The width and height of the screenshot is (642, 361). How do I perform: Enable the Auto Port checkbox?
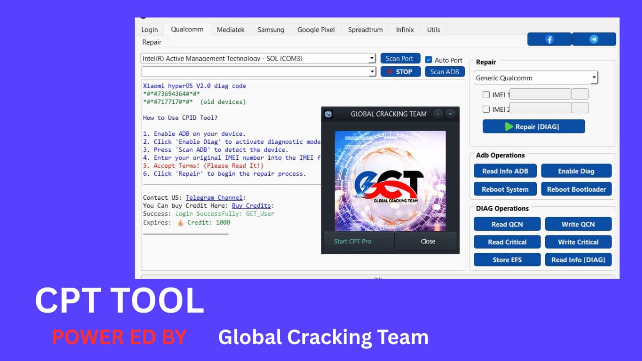pos(428,60)
